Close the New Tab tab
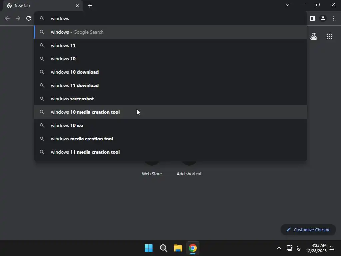341x256 pixels. (77, 6)
